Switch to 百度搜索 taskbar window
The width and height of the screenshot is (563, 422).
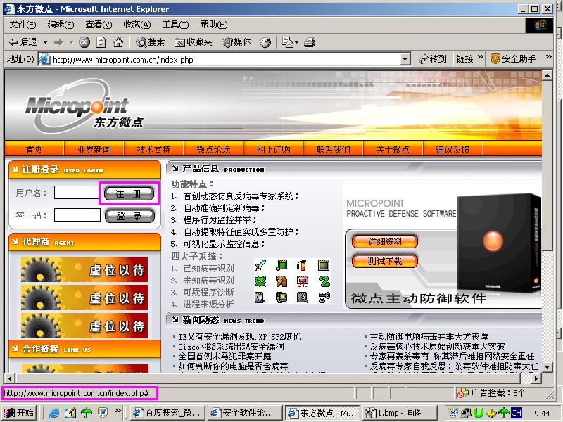click(x=167, y=413)
